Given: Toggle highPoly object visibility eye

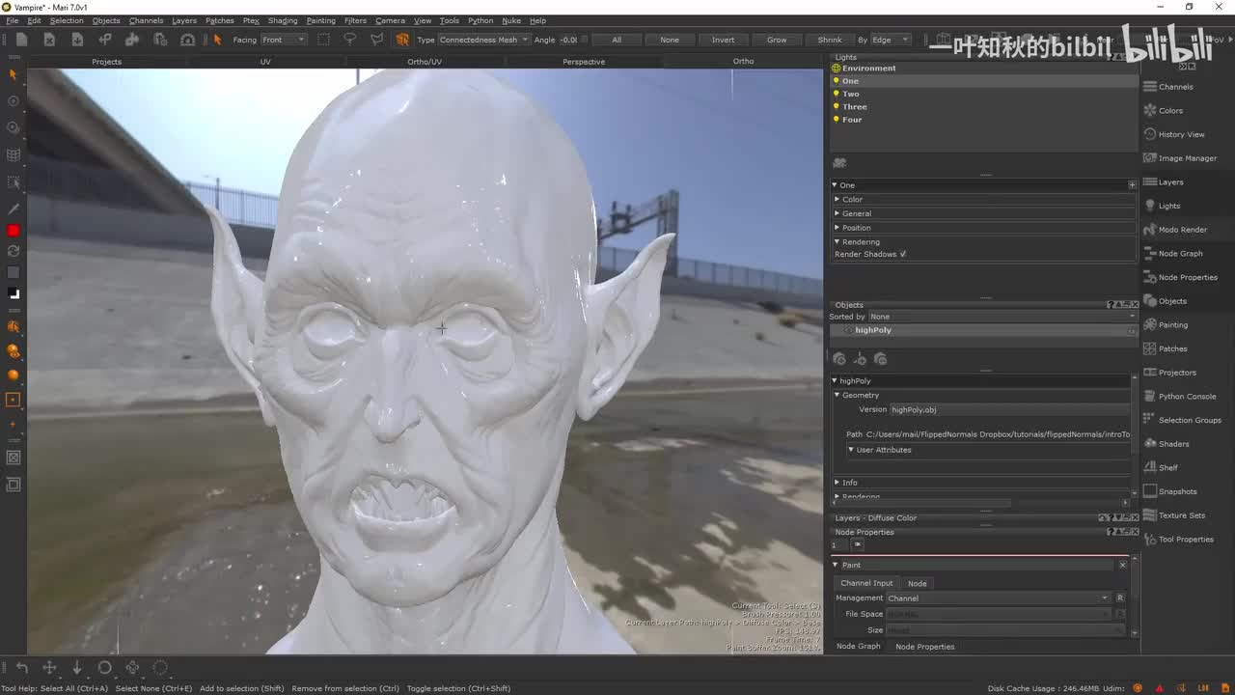Looking at the screenshot, I should point(848,330).
